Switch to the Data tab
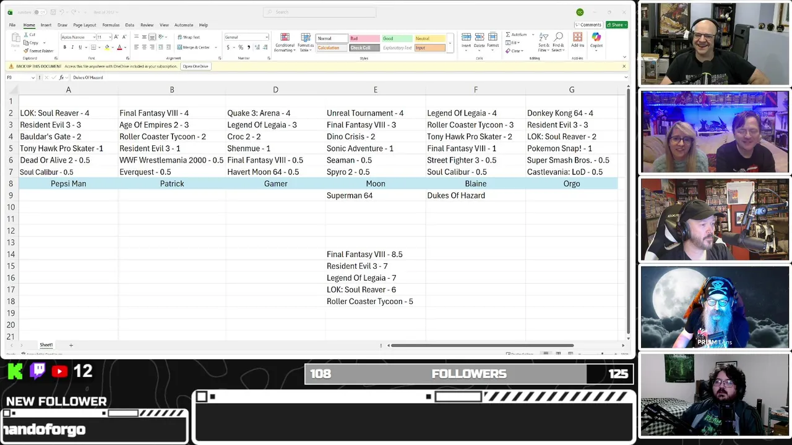This screenshot has width=792, height=445. tap(129, 25)
